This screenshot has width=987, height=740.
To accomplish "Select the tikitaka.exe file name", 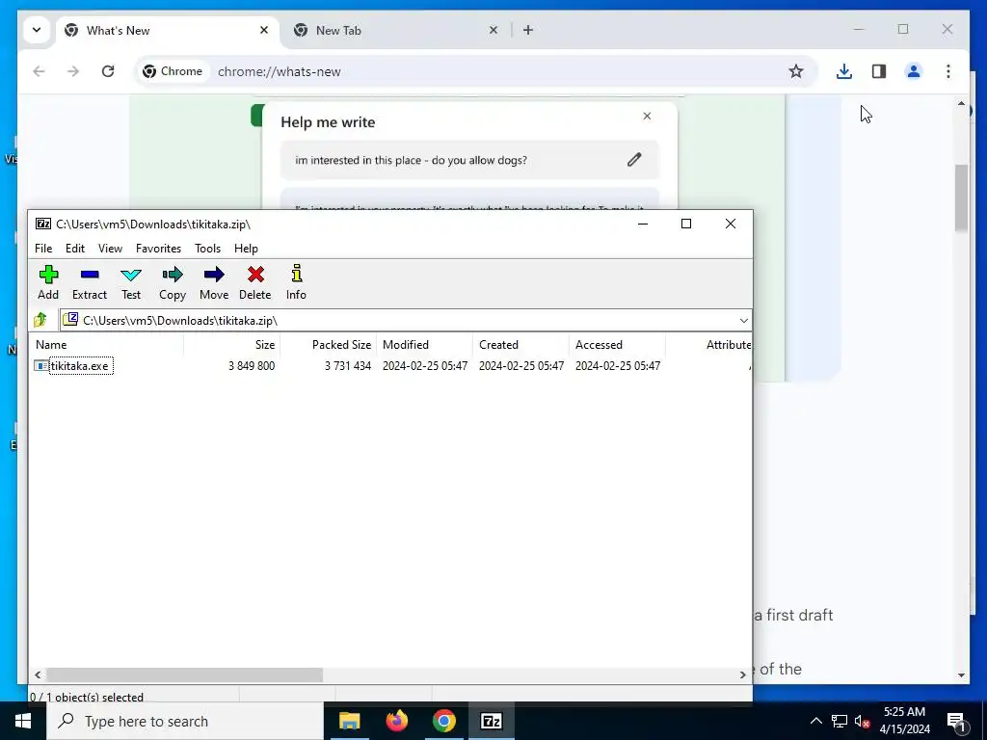I will [80, 365].
